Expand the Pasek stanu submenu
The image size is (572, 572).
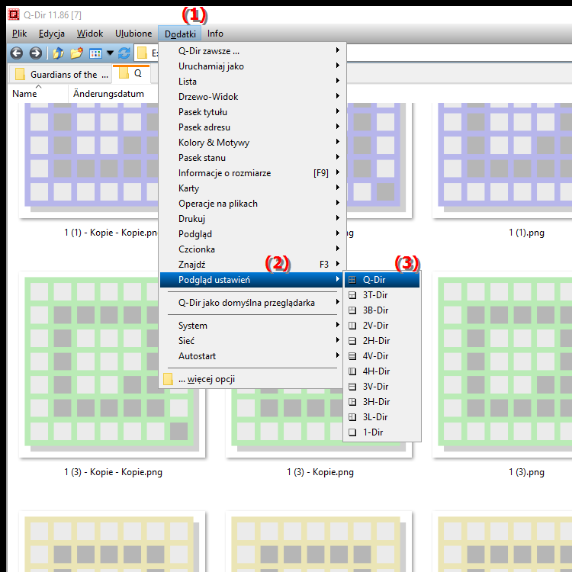[x=252, y=158]
